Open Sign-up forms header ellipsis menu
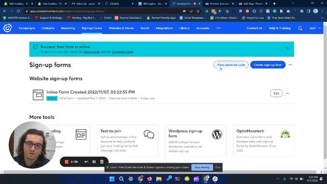 point(290,65)
